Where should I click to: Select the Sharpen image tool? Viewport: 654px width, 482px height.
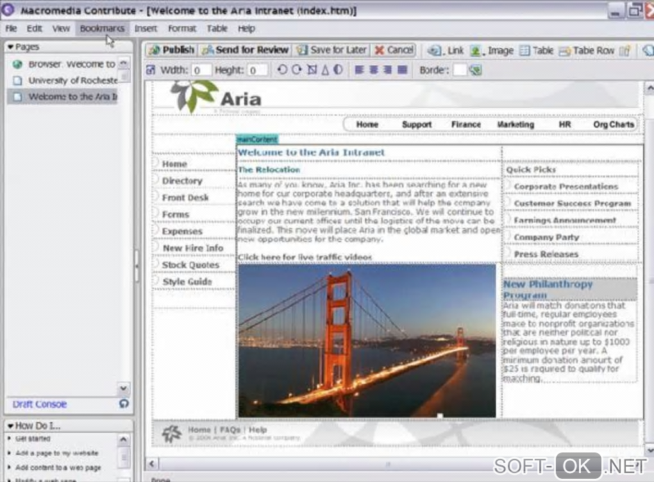click(x=325, y=70)
